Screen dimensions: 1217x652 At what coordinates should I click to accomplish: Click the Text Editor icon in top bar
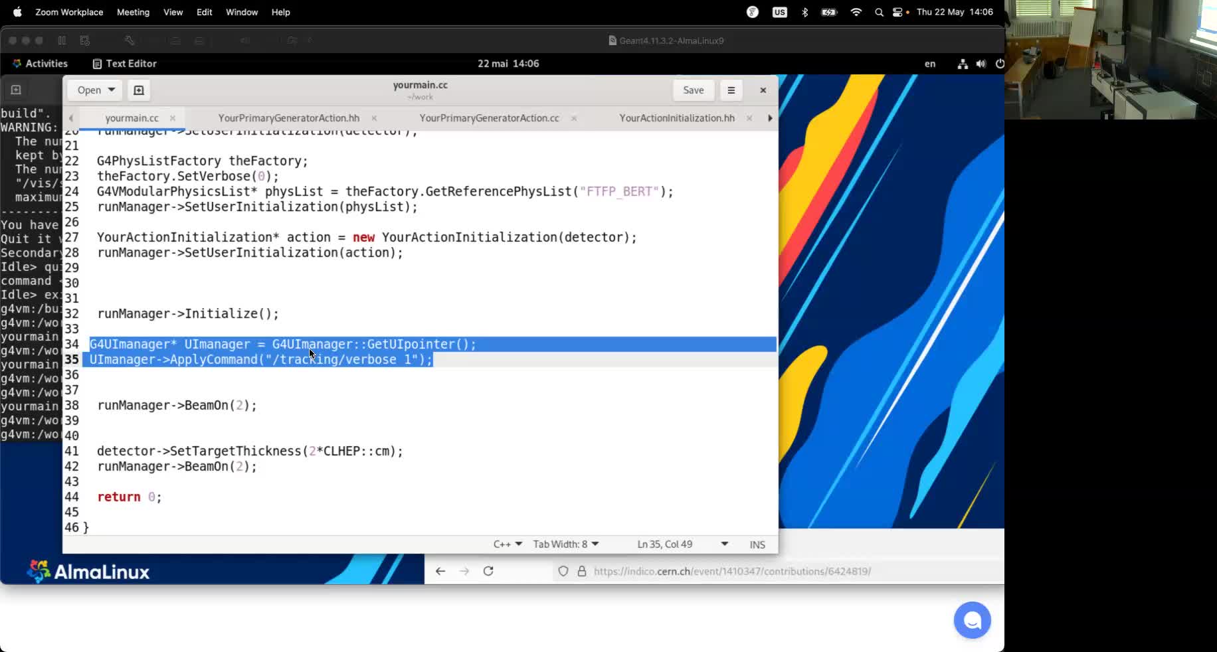point(97,64)
